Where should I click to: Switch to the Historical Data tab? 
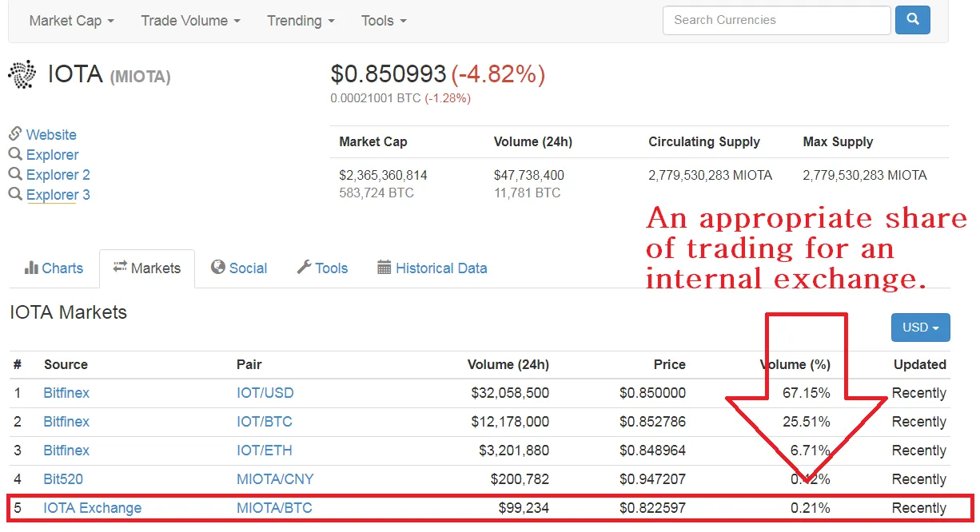pos(432,268)
